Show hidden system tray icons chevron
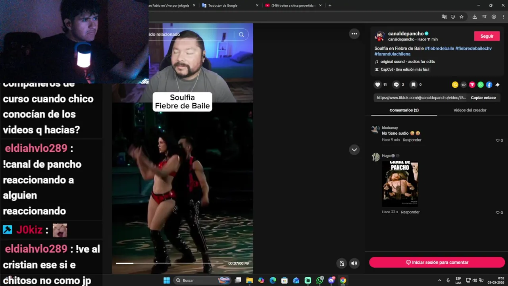 point(439,280)
